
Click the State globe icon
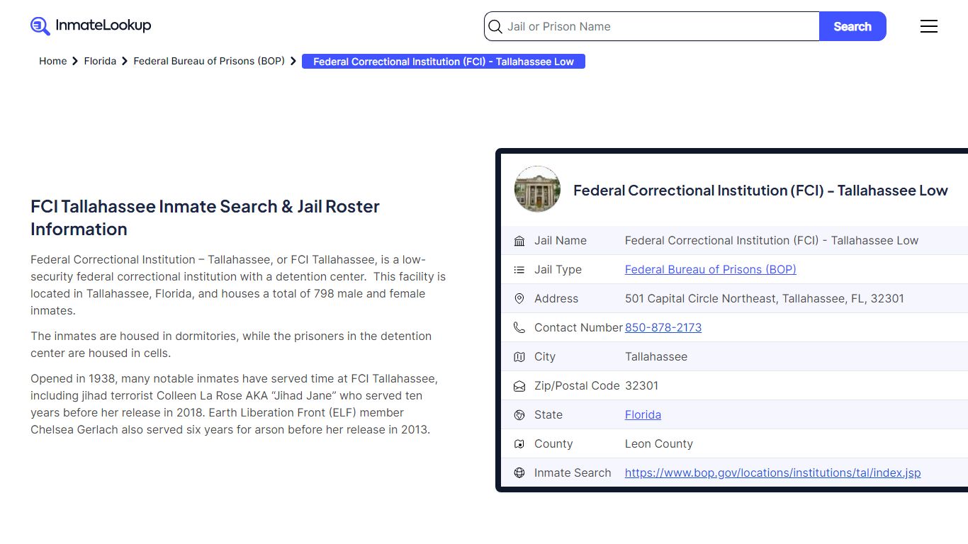(x=519, y=415)
